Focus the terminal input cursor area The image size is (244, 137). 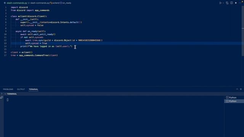(8, 100)
